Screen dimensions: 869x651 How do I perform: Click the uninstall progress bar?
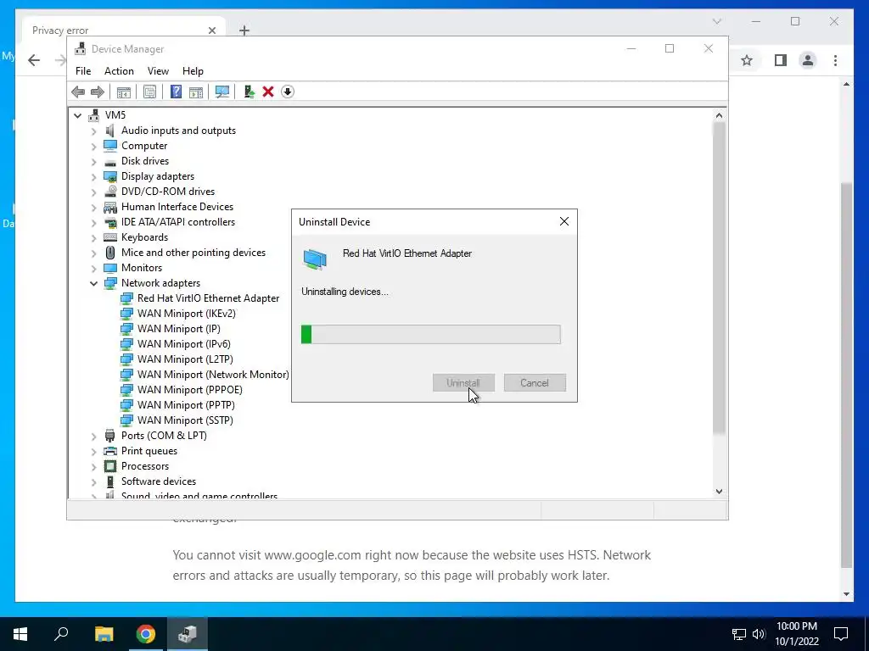click(x=430, y=334)
